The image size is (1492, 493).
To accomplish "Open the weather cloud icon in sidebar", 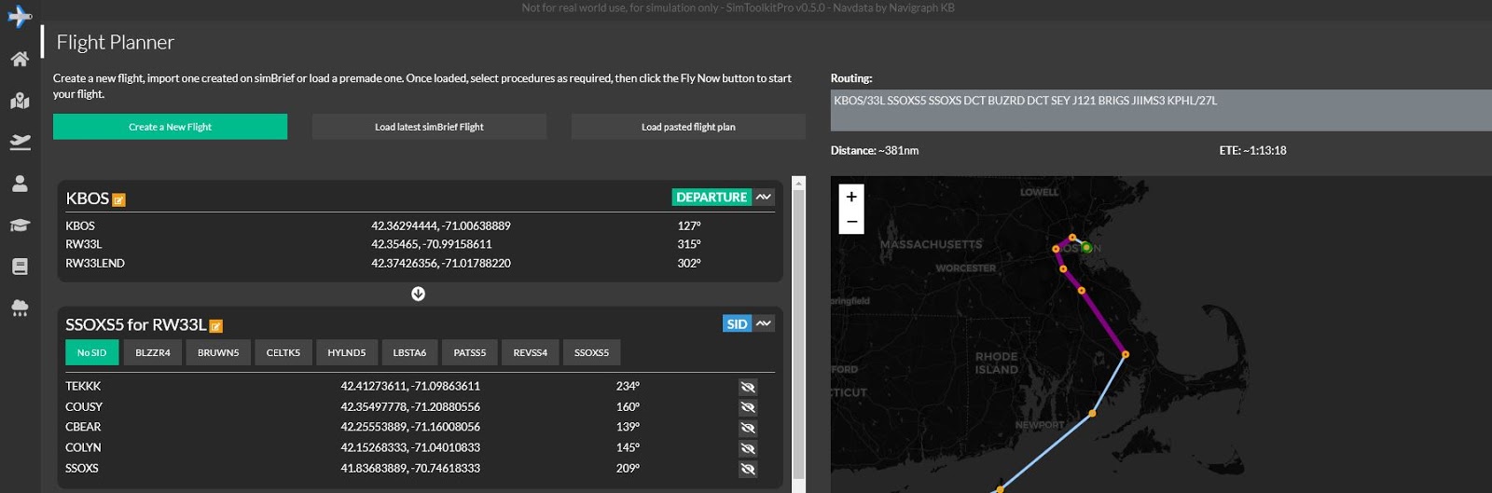I will click(20, 308).
